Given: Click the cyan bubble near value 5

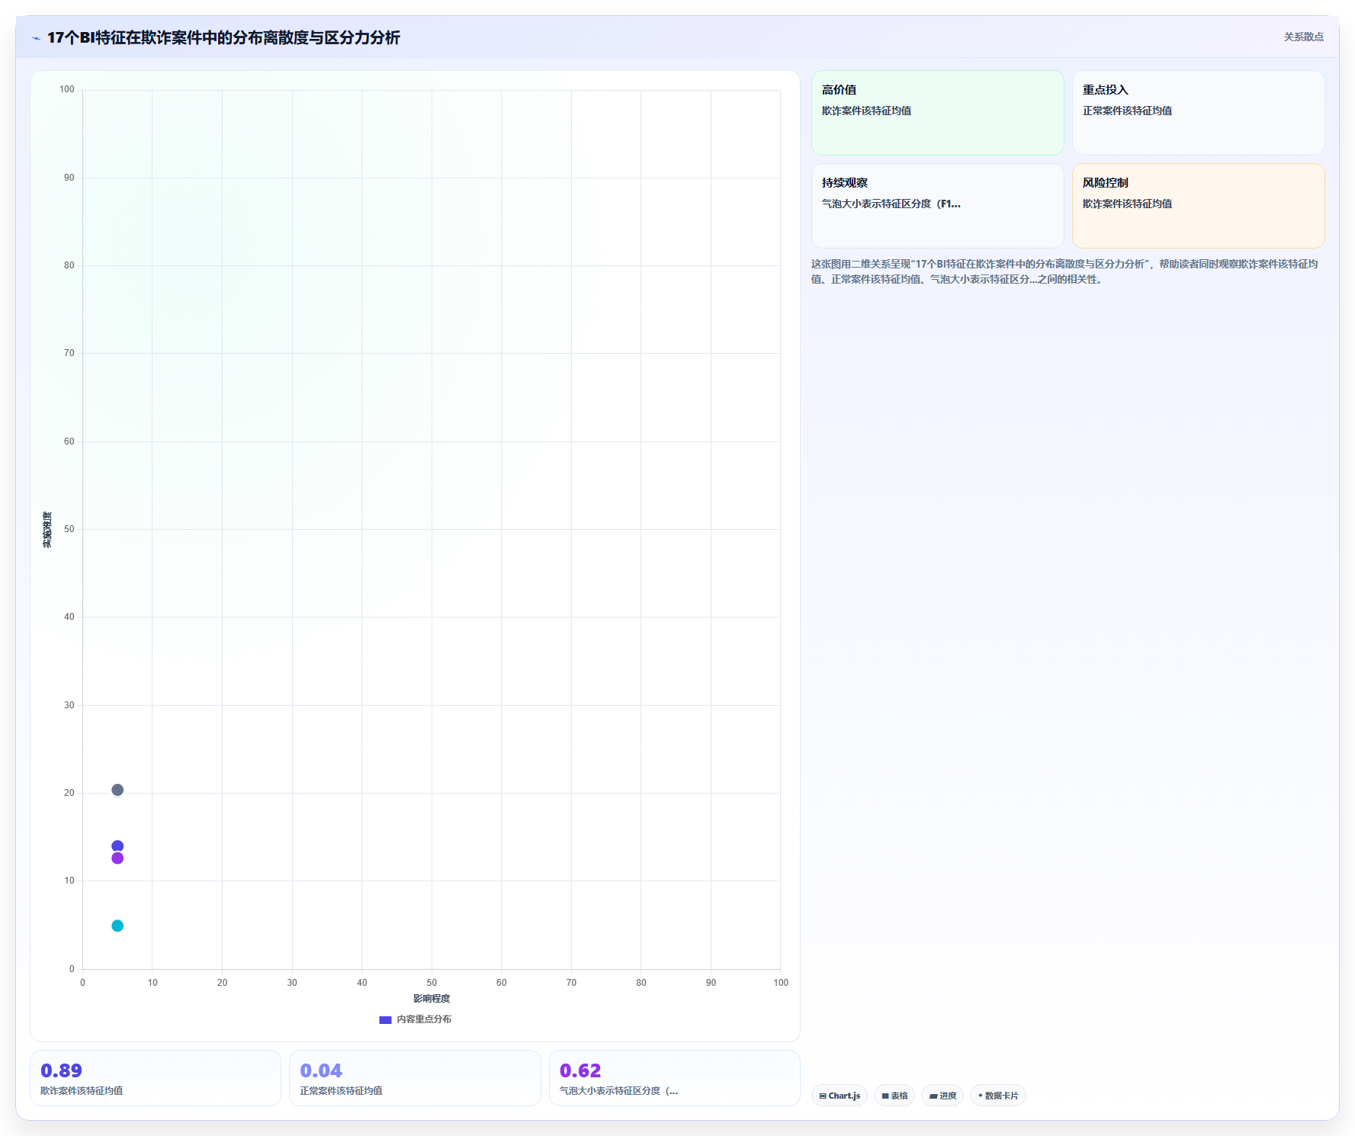Looking at the screenshot, I should click(117, 926).
